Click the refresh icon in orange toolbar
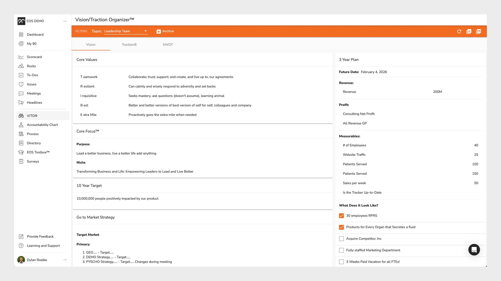The image size is (501, 281). pyautogui.click(x=459, y=31)
